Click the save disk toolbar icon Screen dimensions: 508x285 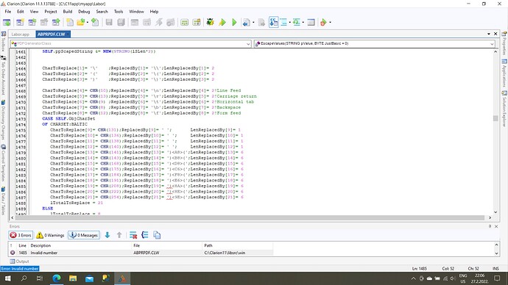click(109, 22)
